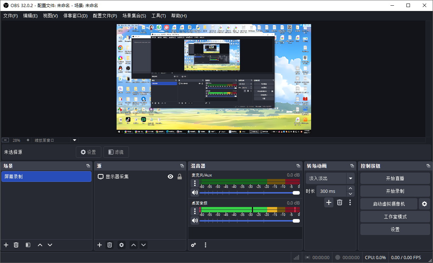Image resolution: width=433 pixels, height=263 pixels.
Task: Click the 未选择源 label
Action: point(13,152)
